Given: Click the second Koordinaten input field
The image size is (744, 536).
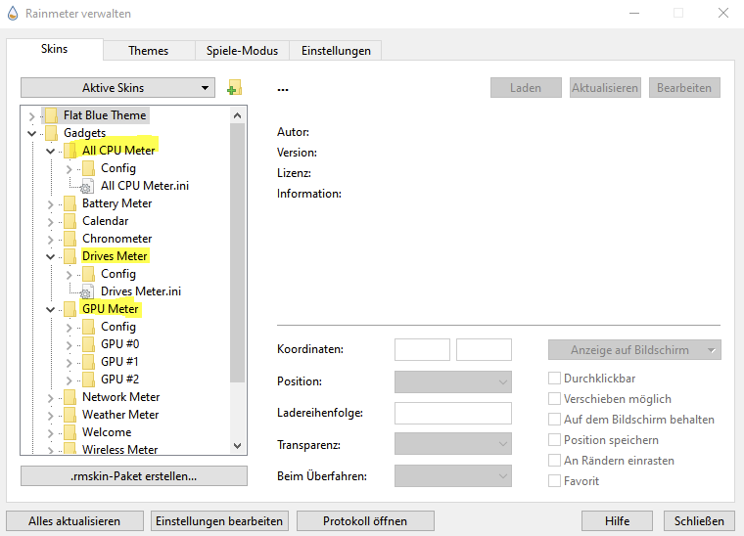Looking at the screenshot, I should 484,349.
